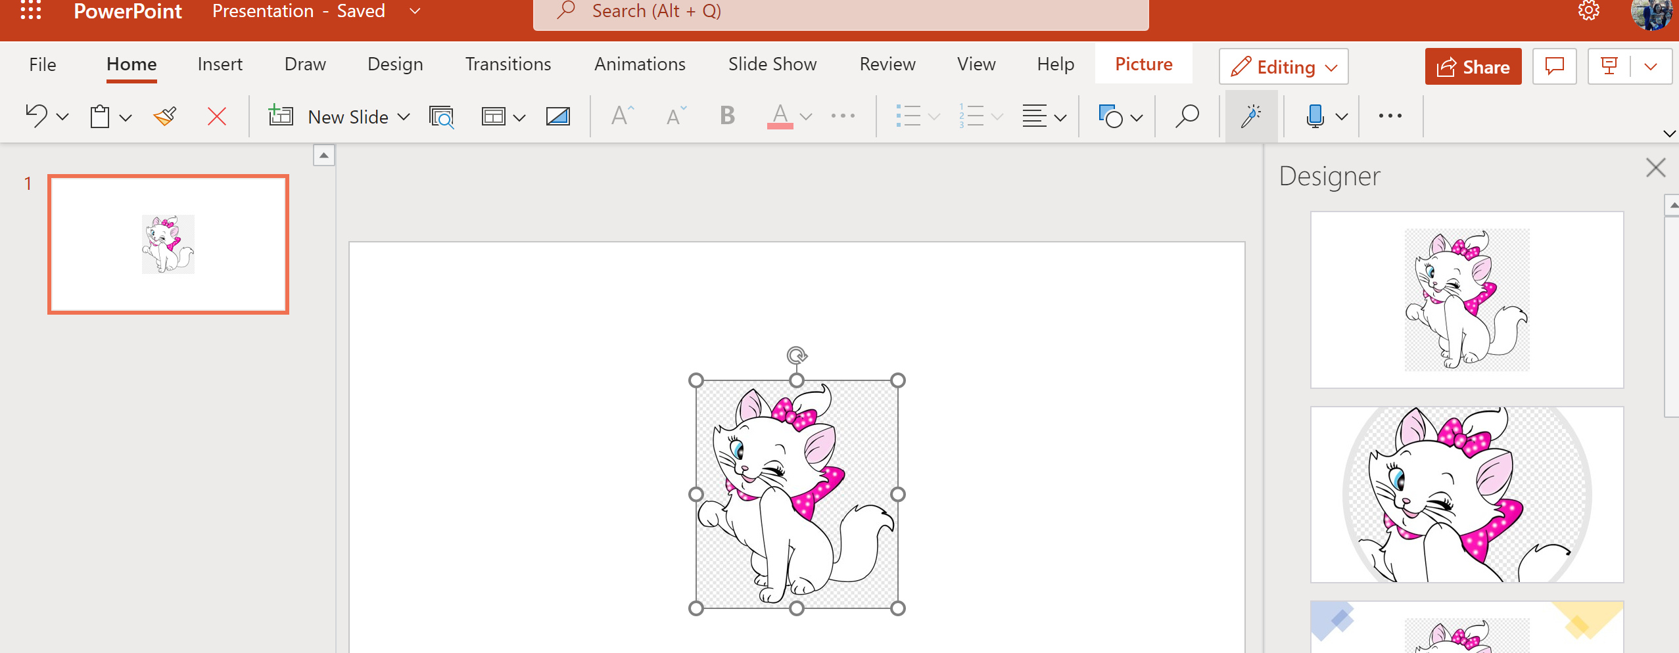Choose the first Designer layout idea
This screenshot has height=653, width=1679.
[x=1467, y=300]
